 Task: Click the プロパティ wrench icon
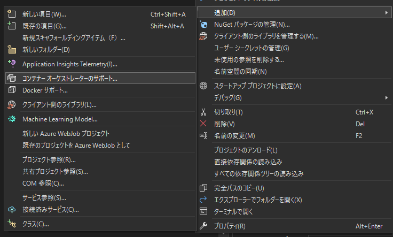(203, 226)
